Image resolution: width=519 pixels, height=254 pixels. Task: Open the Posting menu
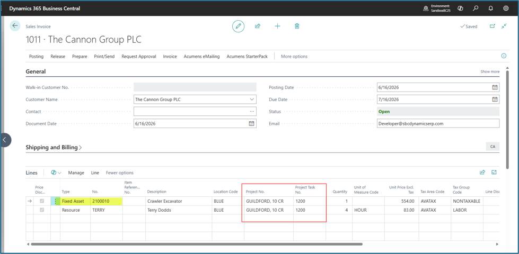tap(37, 57)
